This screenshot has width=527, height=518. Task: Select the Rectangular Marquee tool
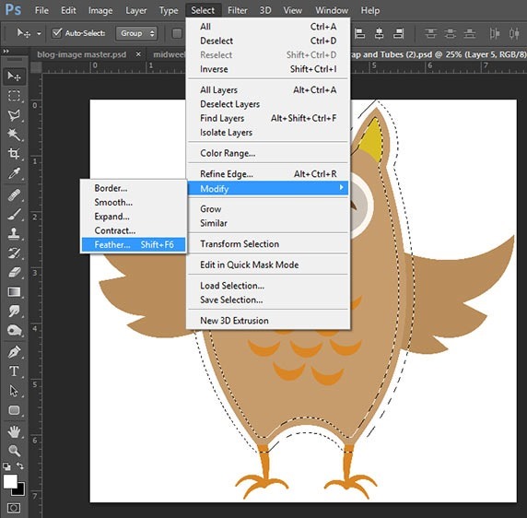[x=14, y=96]
